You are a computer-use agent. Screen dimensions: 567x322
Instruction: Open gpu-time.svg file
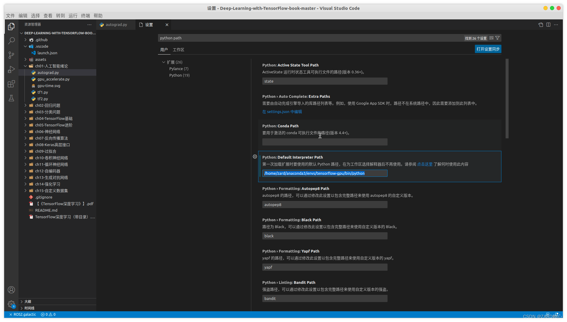[x=49, y=86]
